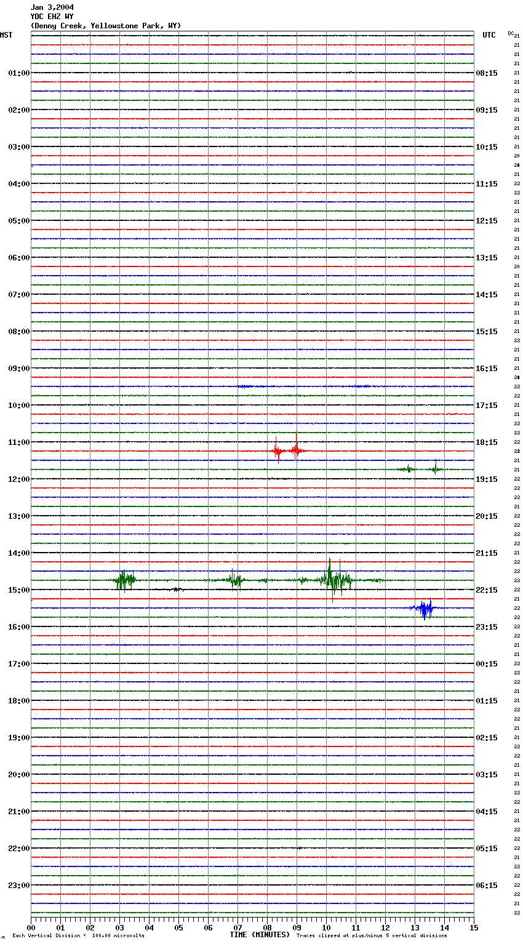
Task: Click the large green event near minute 10
Action: point(335,579)
